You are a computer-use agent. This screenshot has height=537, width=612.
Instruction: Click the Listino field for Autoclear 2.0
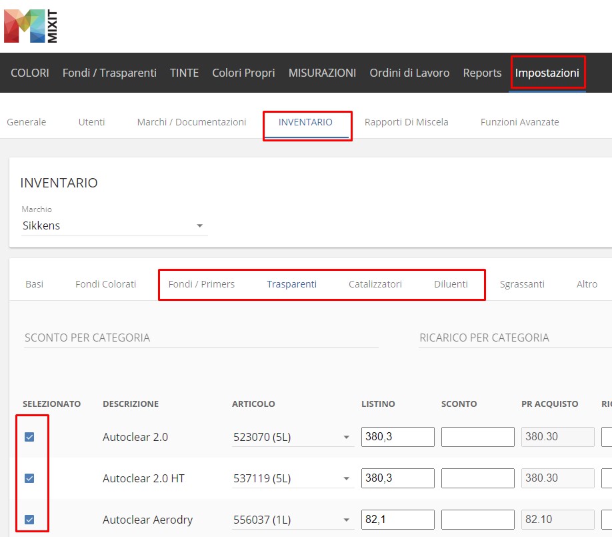click(398, 437)
